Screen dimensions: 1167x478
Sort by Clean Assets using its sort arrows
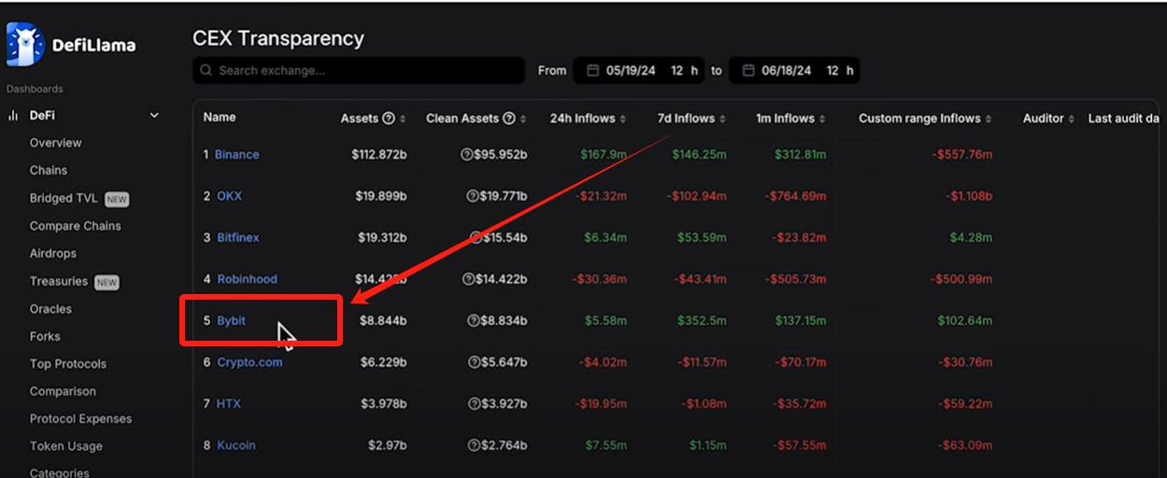click(x=523, y=119)
